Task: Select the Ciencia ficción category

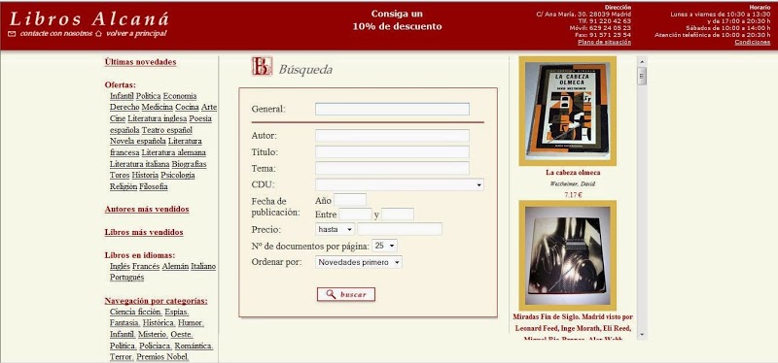Action: point(136,312)
